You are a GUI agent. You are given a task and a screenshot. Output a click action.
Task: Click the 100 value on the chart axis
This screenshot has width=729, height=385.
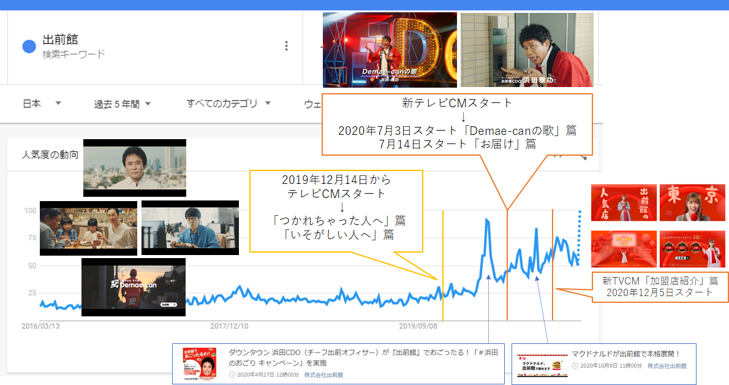click(30, 210)
